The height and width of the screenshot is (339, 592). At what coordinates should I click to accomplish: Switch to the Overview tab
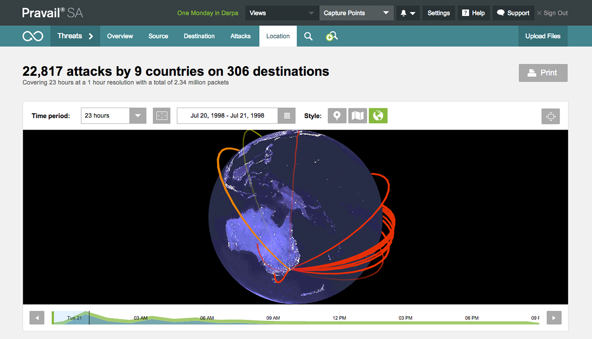coord(120,36)
